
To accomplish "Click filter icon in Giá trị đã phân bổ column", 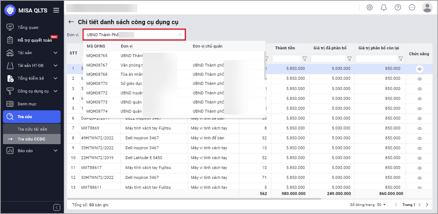I will pyautogui.click(x=350, y=59).
